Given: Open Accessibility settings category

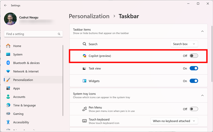Looking at the screenshot, I should point(33,122).
